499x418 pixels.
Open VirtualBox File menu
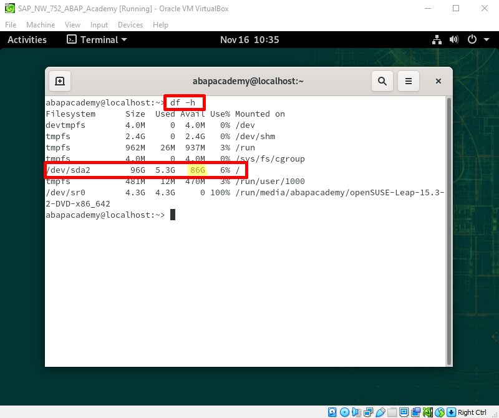click(x=11, y=25)
